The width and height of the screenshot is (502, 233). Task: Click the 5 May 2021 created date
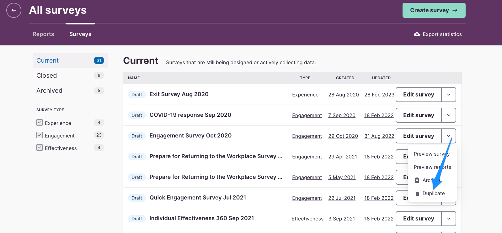[x=342, y=177]
